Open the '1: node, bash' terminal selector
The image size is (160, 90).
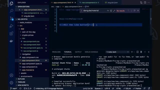point(117,52)
